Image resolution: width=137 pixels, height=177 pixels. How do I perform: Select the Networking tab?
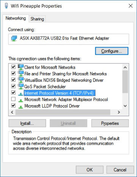[16, 18]
